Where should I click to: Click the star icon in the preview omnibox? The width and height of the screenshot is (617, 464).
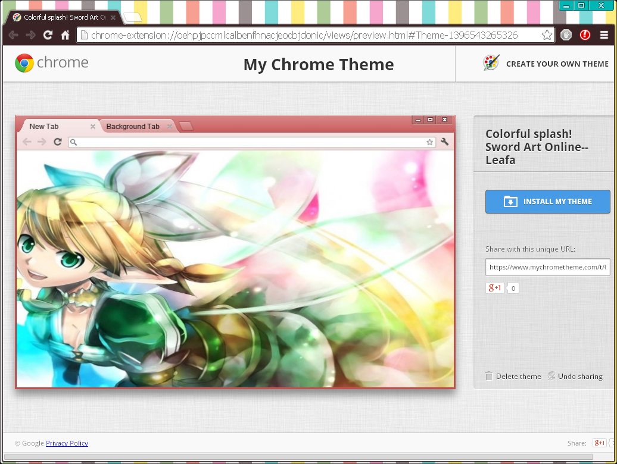coord(429,142)
